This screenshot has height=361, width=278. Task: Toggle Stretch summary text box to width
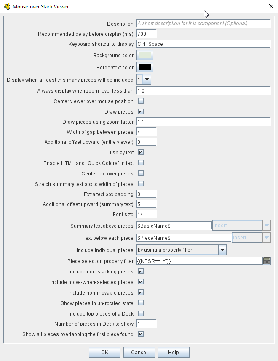point(141,184)
